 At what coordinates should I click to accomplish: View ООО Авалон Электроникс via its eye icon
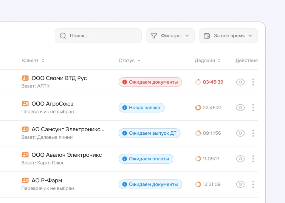[240, 159]
